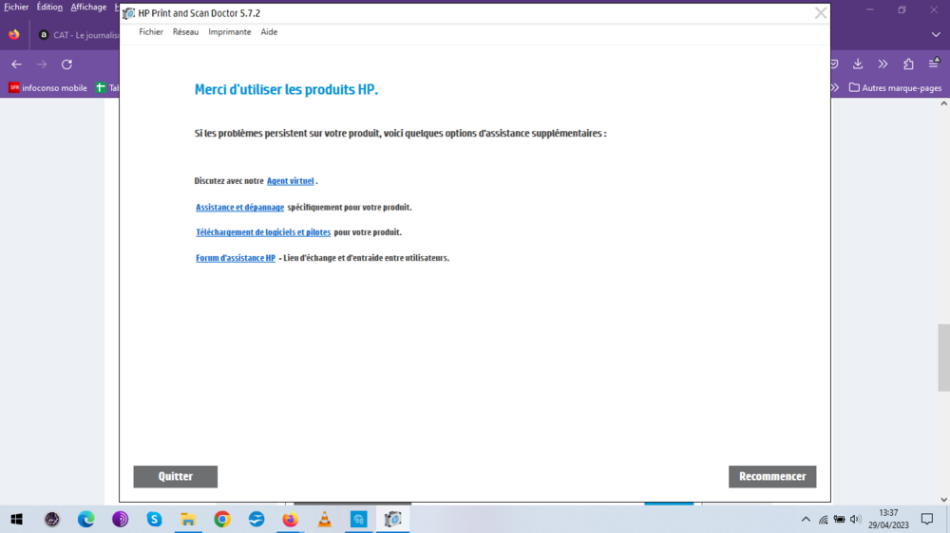Click the Quitter button
Screen dimensions: 950x533
(x=175, y=476)
